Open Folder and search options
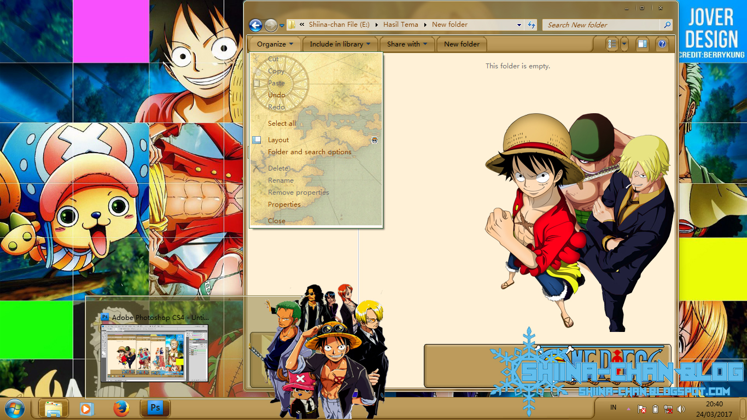 tap(317, 152)
